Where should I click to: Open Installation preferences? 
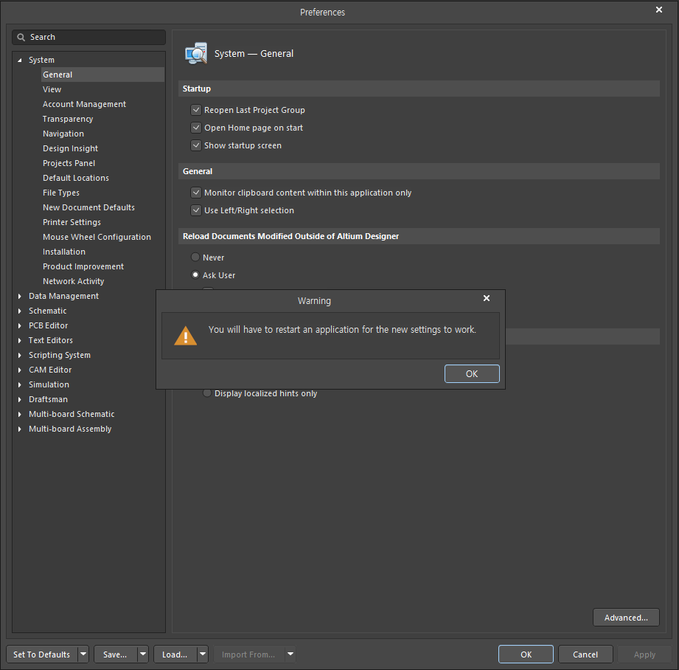(64, 252)
